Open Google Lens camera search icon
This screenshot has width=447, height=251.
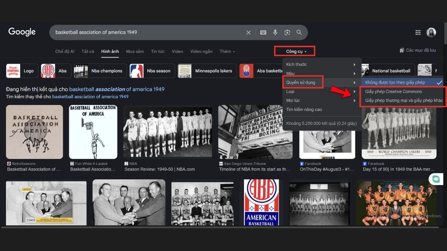click(x=287, y=32)
